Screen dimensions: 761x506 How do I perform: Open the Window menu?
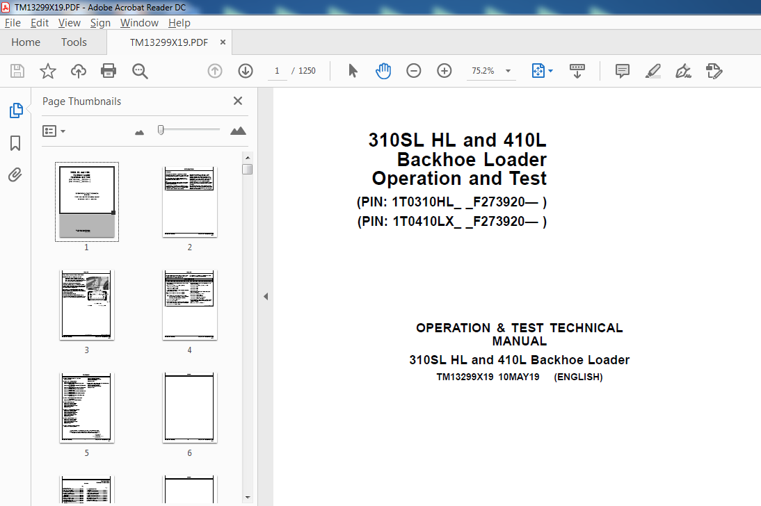coord(139,23)
